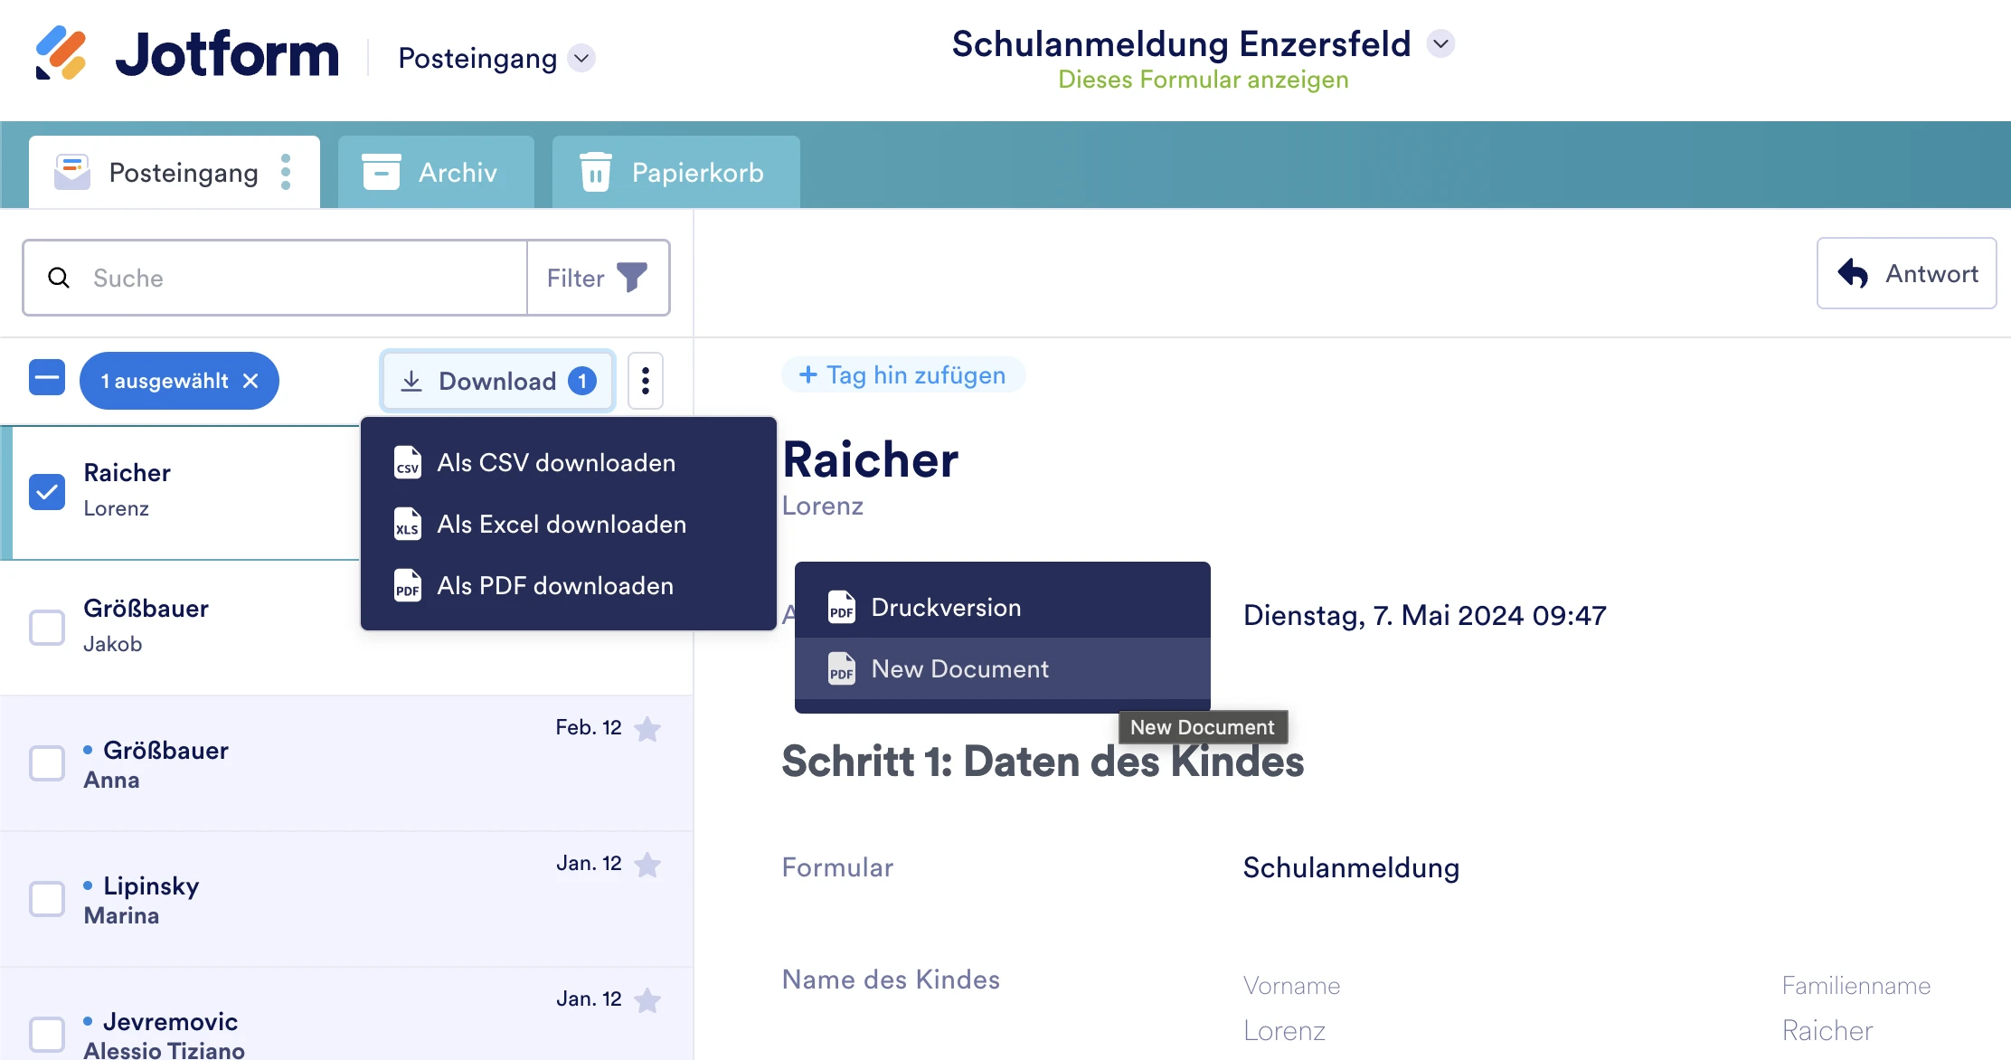2011x1060 pixels.
Task: Uncheck the Raicher Lorenz submission
Action: tap(47, 492)
